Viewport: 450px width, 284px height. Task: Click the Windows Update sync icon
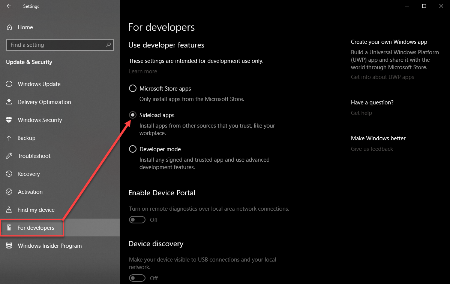click(x=9, y=84)
